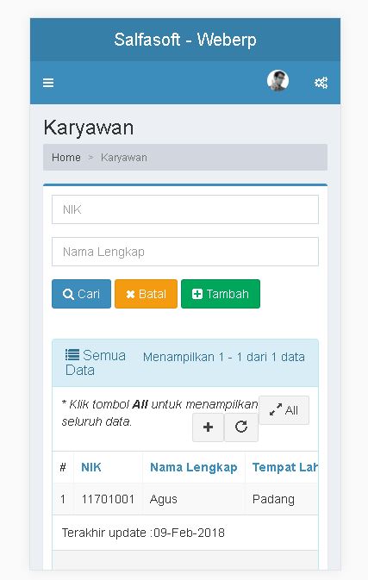Screen dimensions: 368x580
Task: Select the Padang cell
Action: tap(281, 499)
